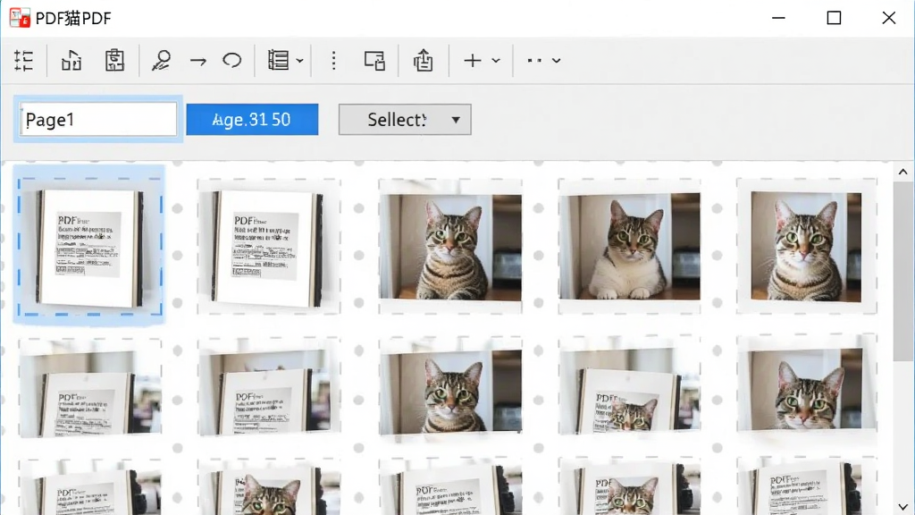Click the right arrow toolbar icon
Viewport: 915px width, 515px height.
pos(197,61)
